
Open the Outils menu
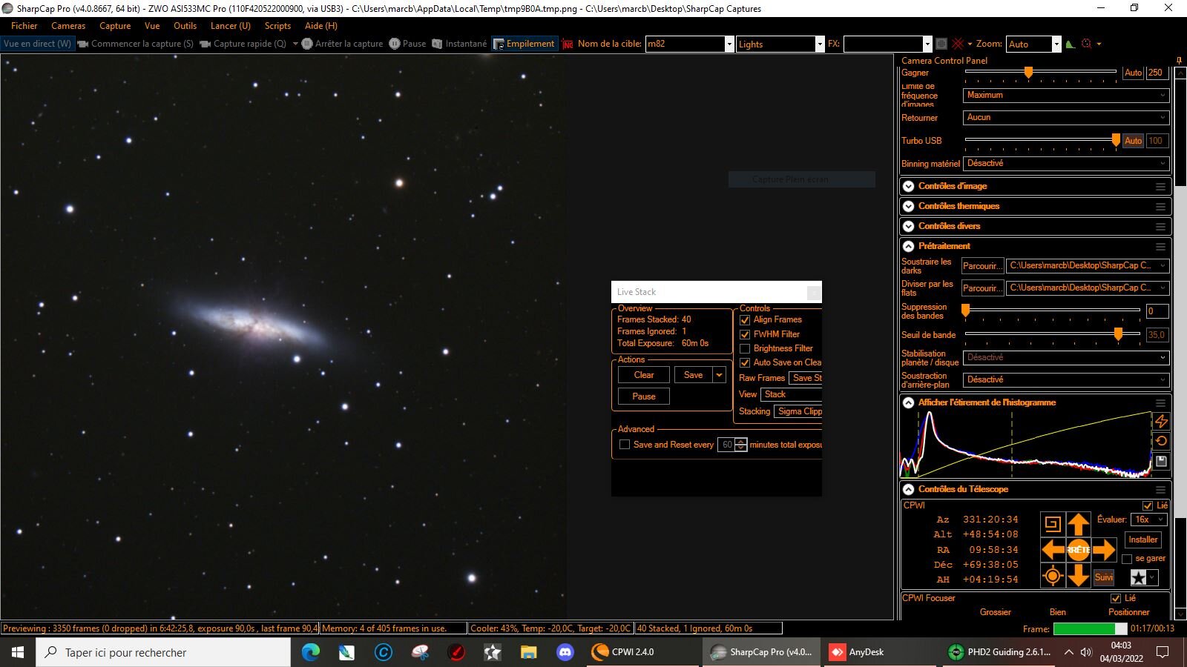click(x=185, y=25)
